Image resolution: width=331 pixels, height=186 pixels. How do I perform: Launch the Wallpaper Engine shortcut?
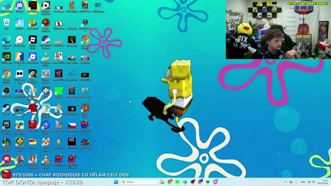[x=46, y=128]
